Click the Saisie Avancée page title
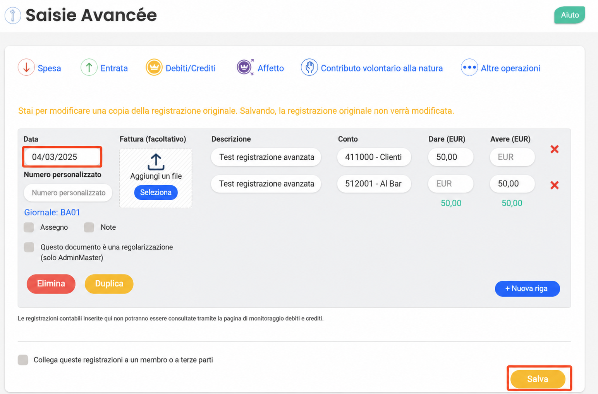The height and width of the screenshot is (394, 598). 91,15
